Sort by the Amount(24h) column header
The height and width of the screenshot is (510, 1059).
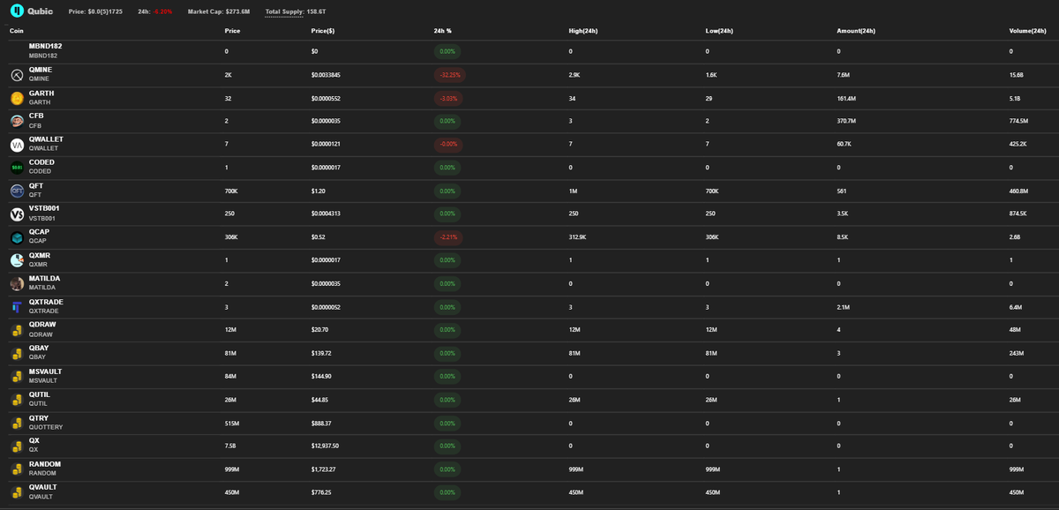(x=856, y=31)
